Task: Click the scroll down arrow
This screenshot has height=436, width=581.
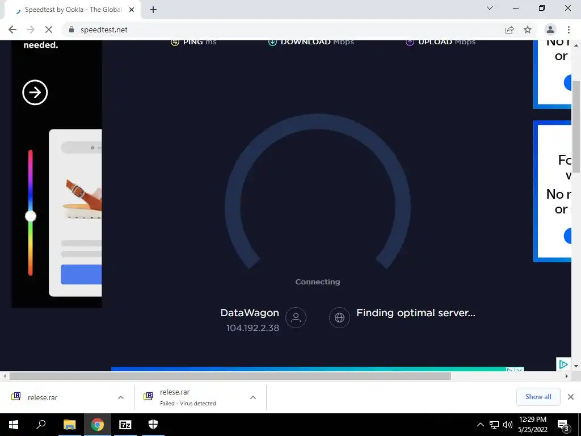Action: (576, 366)
